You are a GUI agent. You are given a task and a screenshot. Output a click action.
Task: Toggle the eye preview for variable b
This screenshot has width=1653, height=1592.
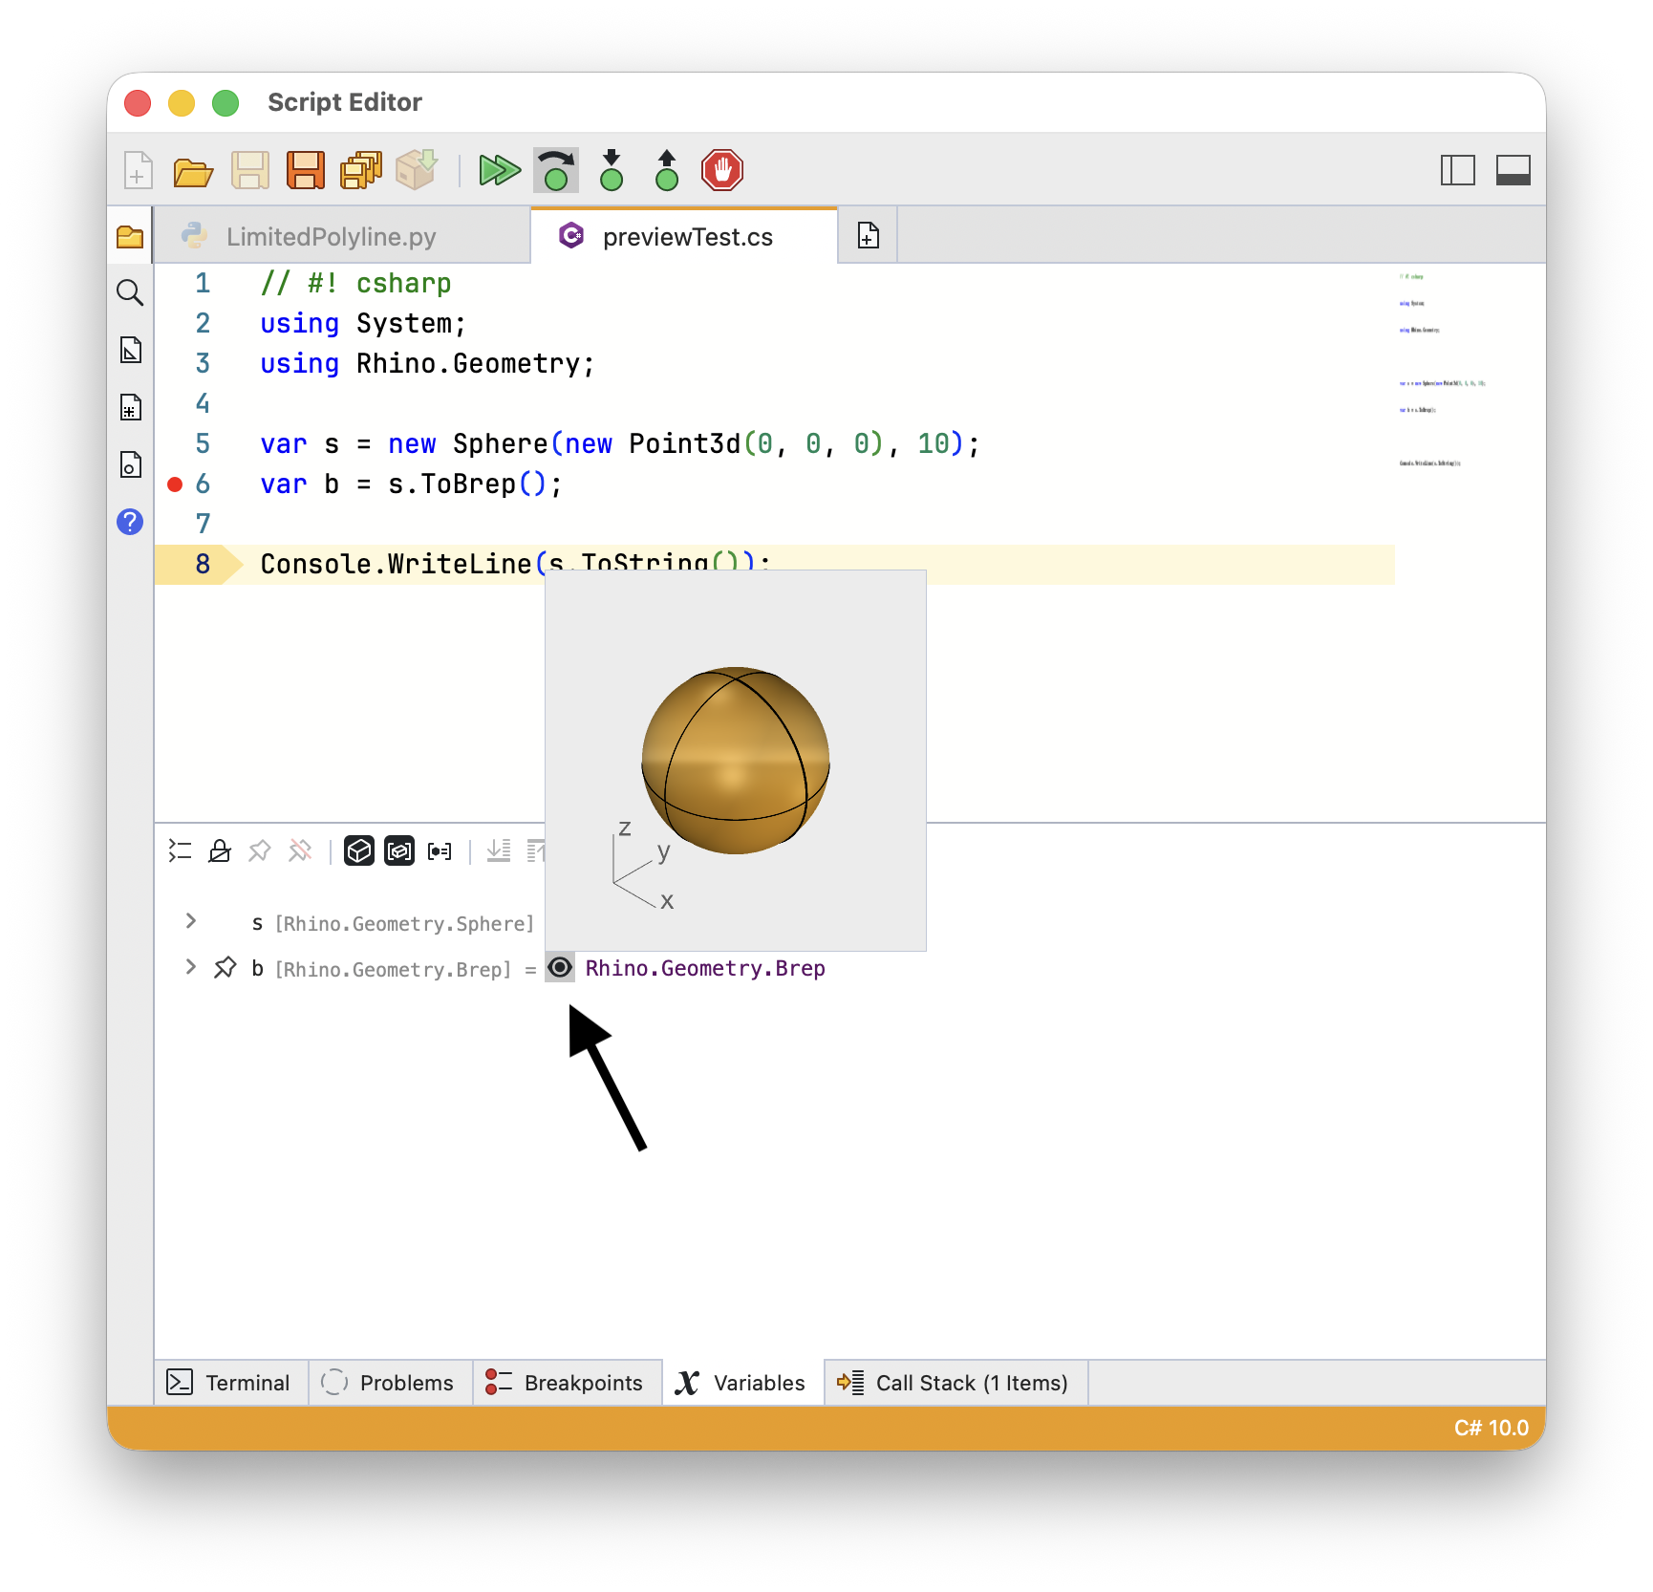pyautogui.click(x=560, y=968)
